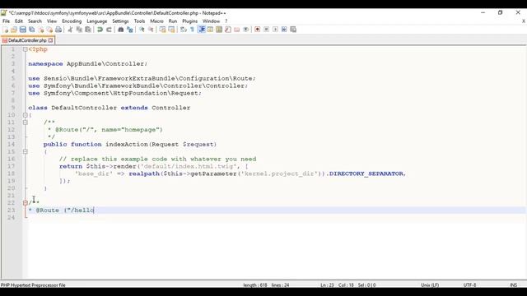Image resolution: width=527 pixels, height=296 pixels.
Task: Toggle file monitoring eye icon
Action: (246, 30)
